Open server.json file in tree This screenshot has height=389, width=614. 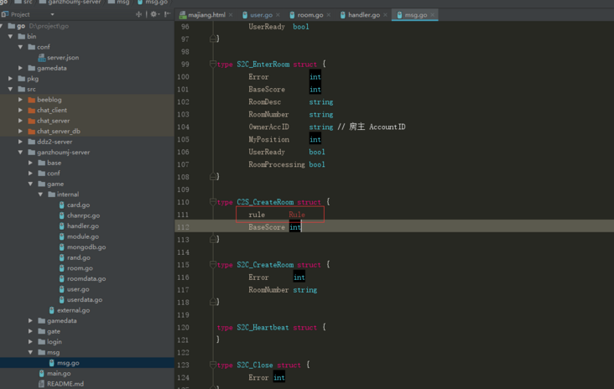(62, 58)
